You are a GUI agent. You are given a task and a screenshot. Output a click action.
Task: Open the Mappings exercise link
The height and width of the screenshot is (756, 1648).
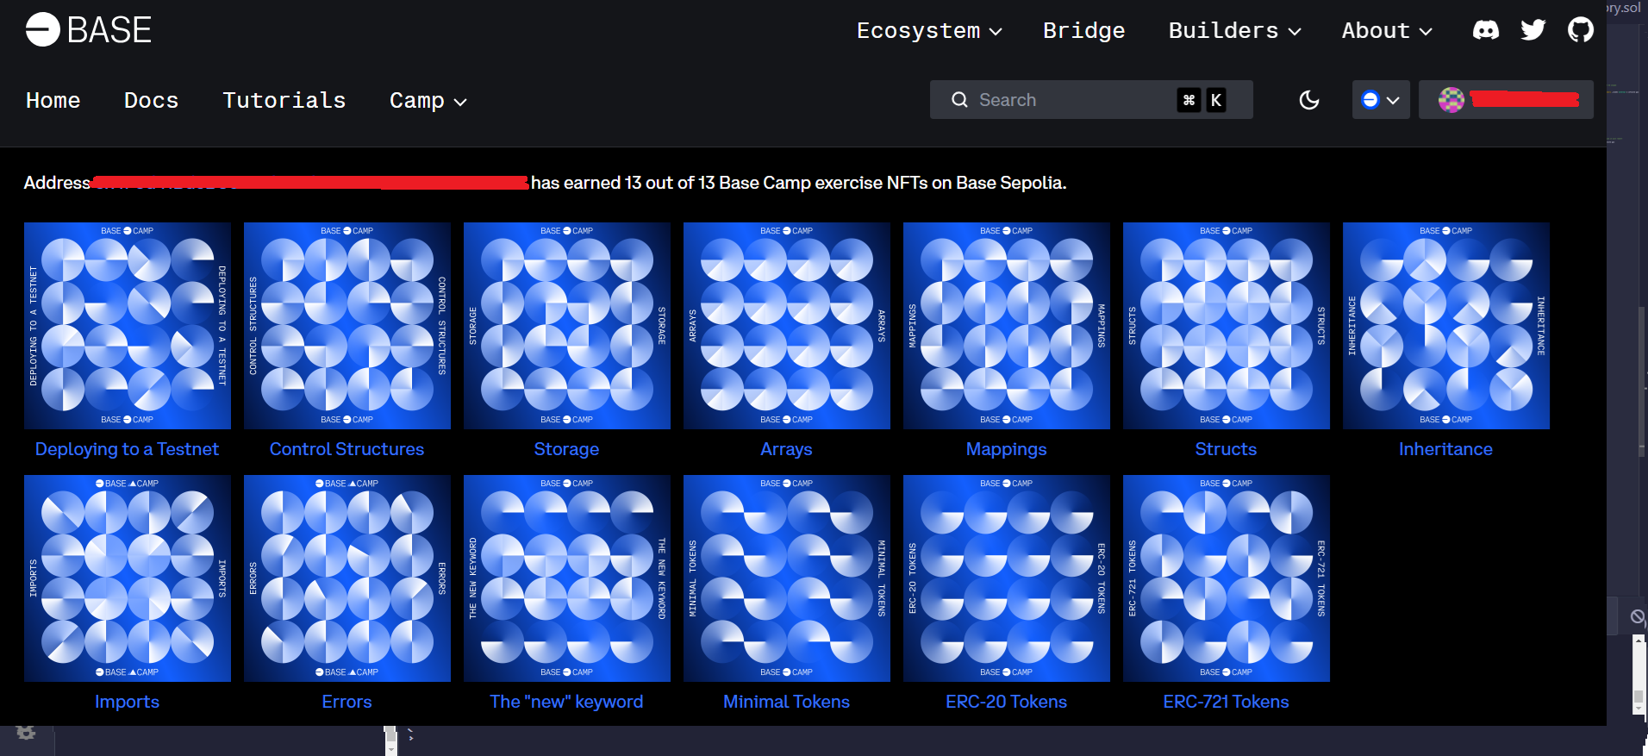click(x=1006, y=449)
